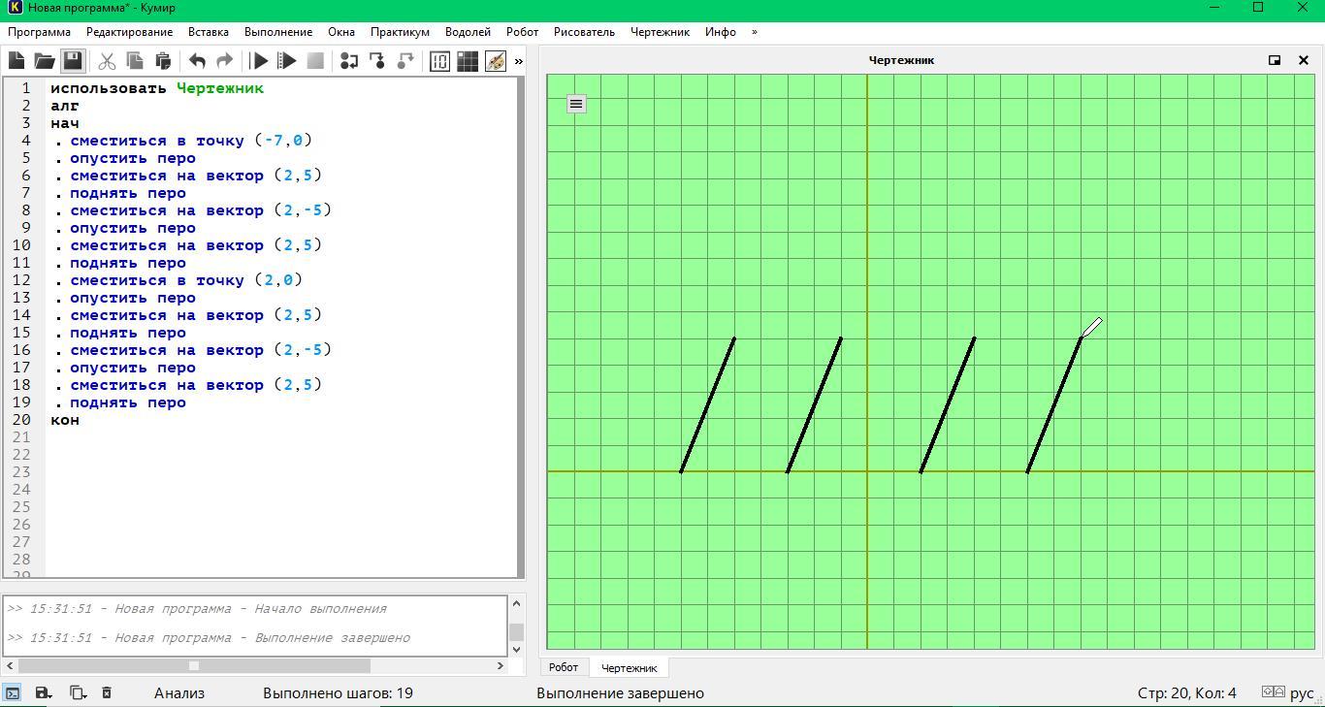The height and width of the screenshot is (707, 1325).
Task: Run the program with the play button
Action: coord(259,61)
